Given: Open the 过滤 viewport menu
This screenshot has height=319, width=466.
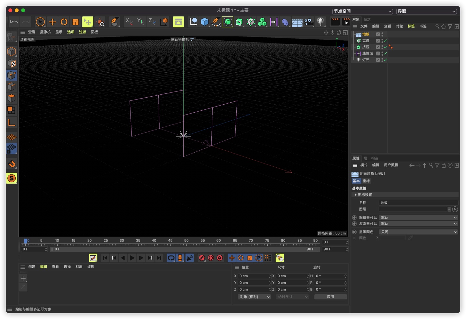Looking at the screenshot, I should pos(83,32).
